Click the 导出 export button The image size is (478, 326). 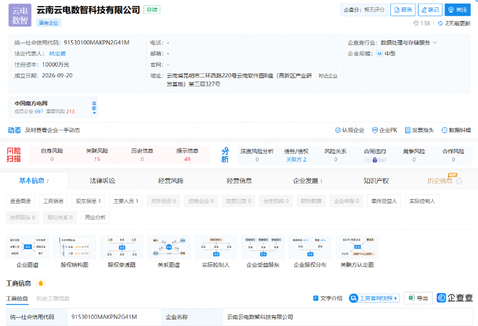tap(418, 298)
